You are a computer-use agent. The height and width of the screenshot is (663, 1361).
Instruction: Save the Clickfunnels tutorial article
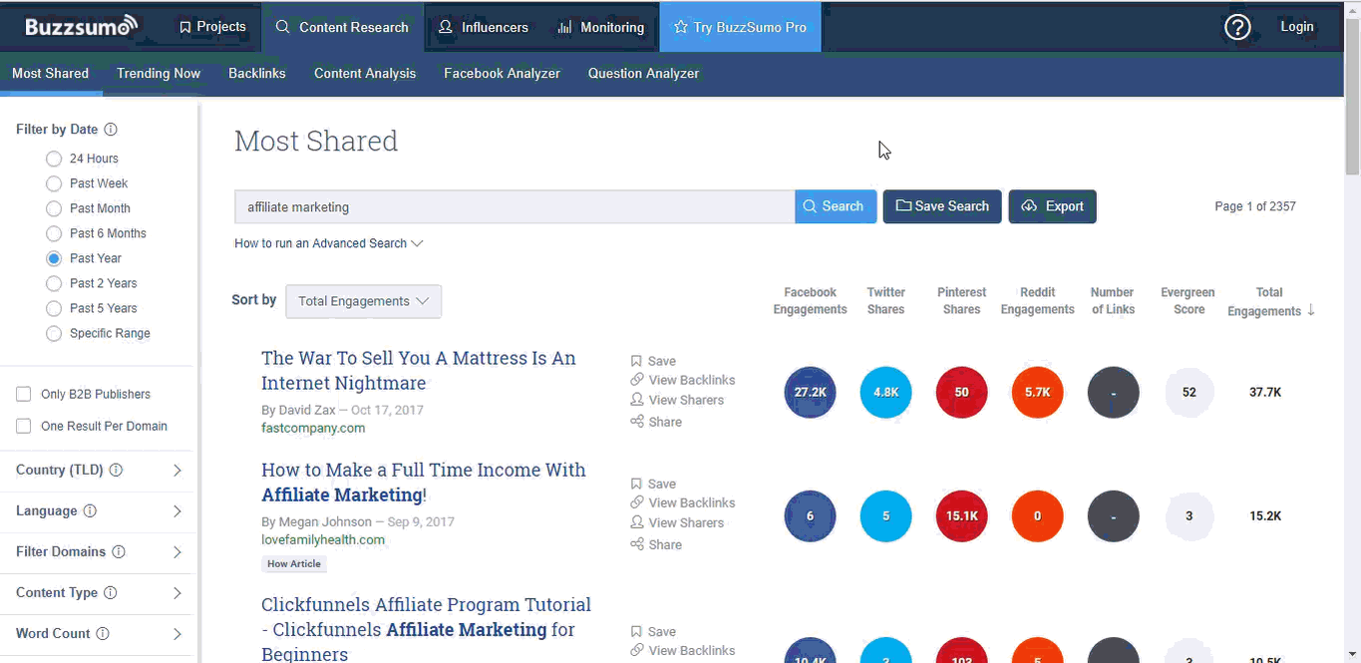coord(653,631)
